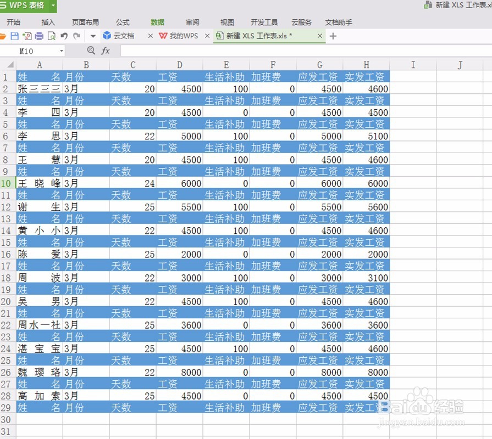Viewport: 492px width, 439px height.
Task: Click the Print icon
Action: [38, 36]
